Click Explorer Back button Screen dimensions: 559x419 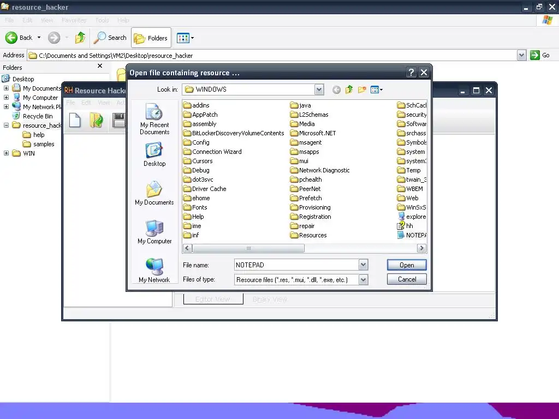coord(19,38)
